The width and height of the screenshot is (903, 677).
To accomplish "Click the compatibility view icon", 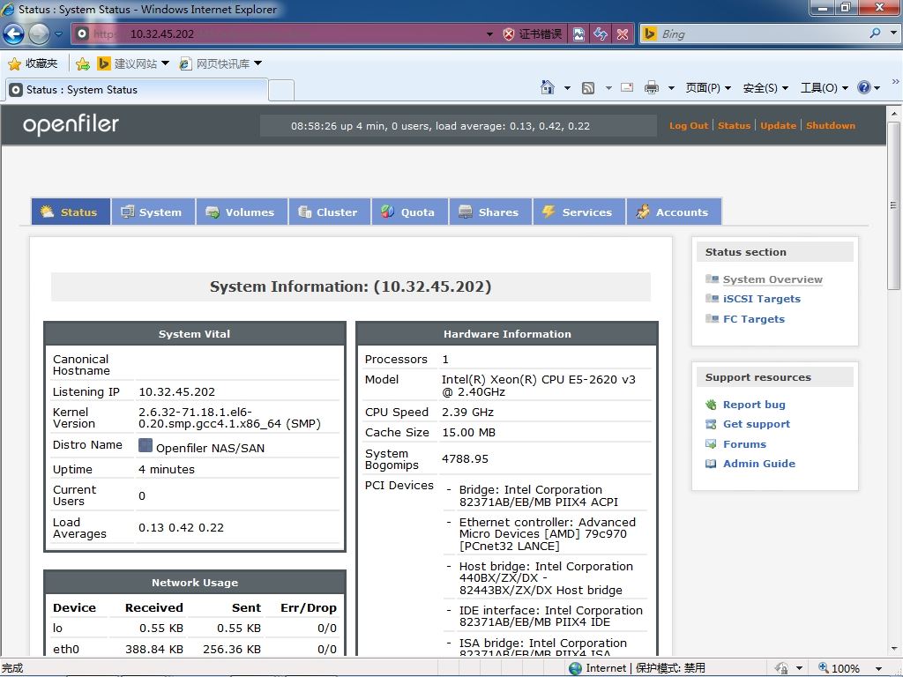I will [x=578, y=34].
